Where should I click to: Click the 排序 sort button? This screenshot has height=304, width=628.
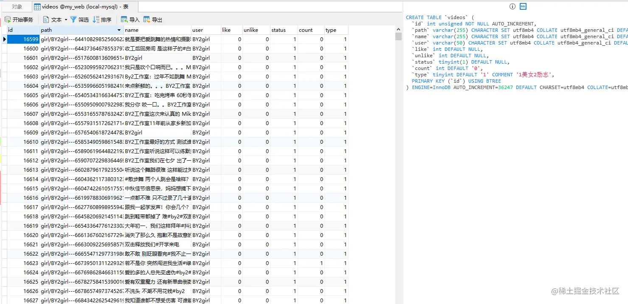102,20
